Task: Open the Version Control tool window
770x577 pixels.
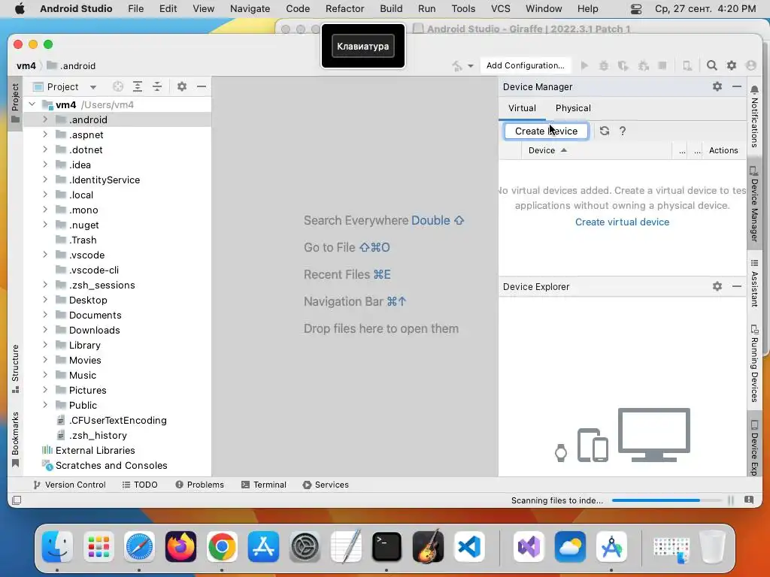Action: point(69,485)
